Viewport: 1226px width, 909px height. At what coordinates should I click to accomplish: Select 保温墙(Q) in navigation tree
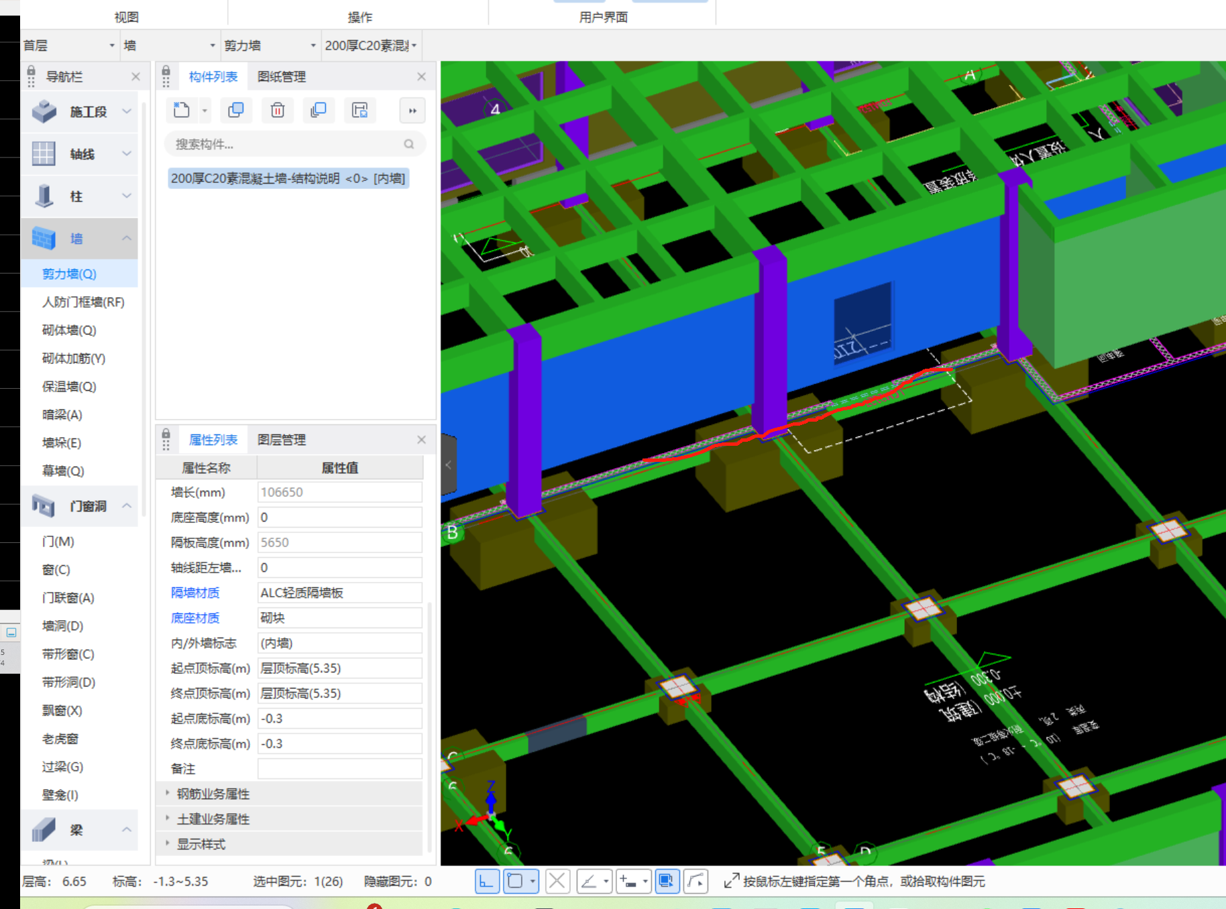click(x=69, y=386)
